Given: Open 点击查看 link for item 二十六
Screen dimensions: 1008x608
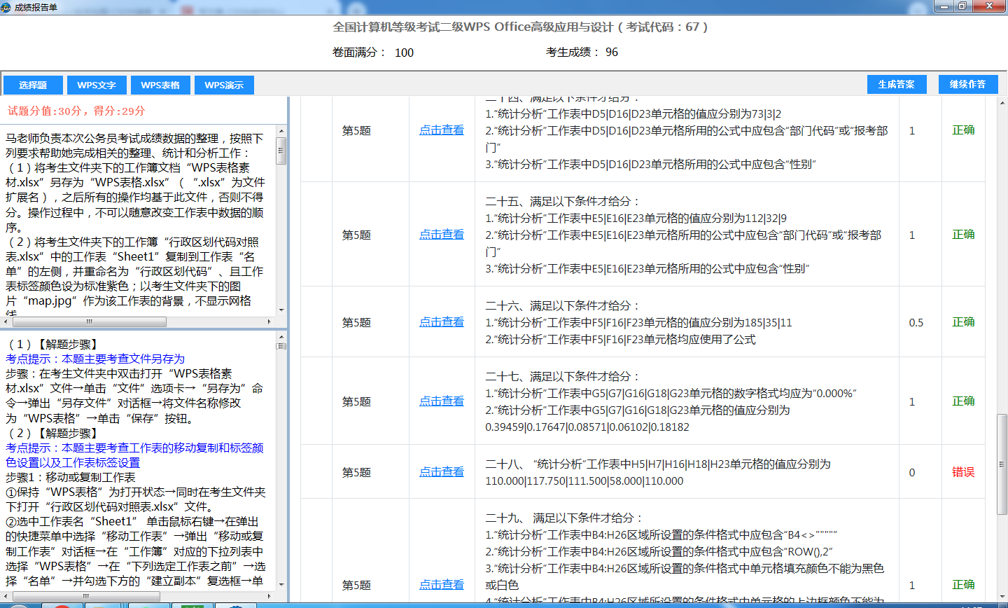Looking at the screenshot, I should (442, 322).
